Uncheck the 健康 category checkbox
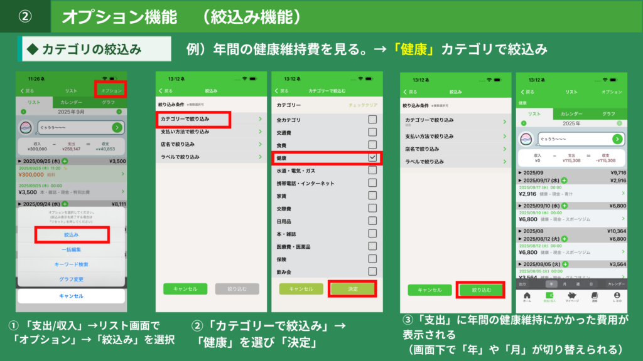This screenshot has width=643, height=361. point(372,157)
